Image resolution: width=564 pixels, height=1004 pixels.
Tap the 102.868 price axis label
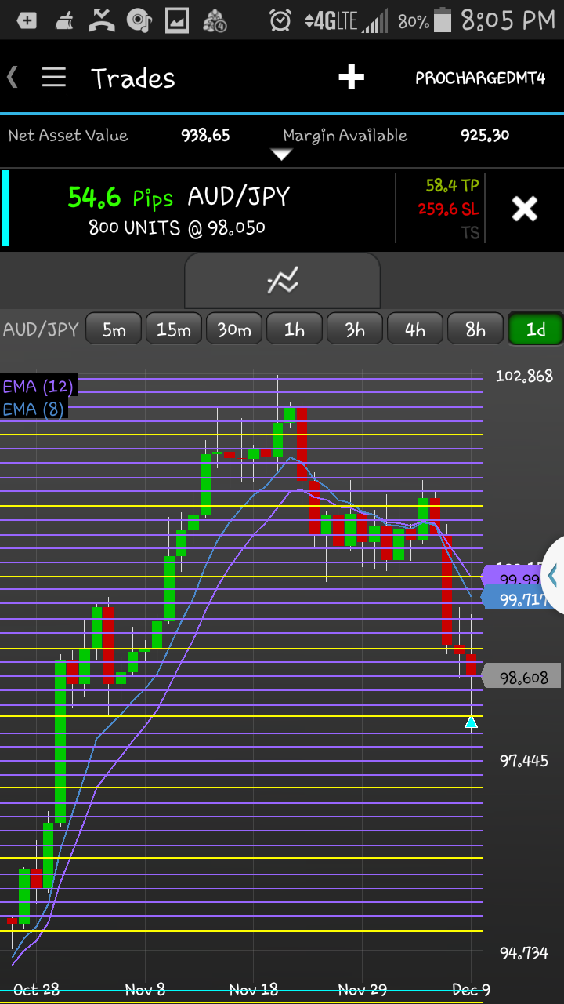click(524, 376)
